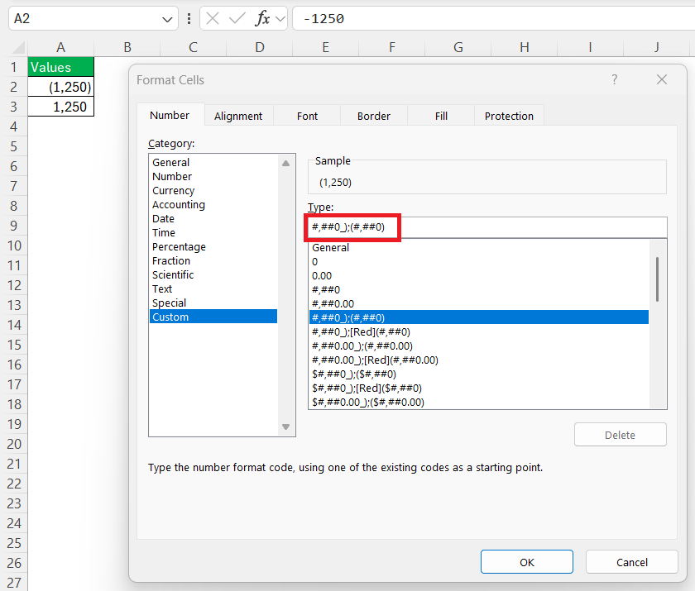695x591 pixels.
Task: Select the Accounting category
Action: click(213, 204)
